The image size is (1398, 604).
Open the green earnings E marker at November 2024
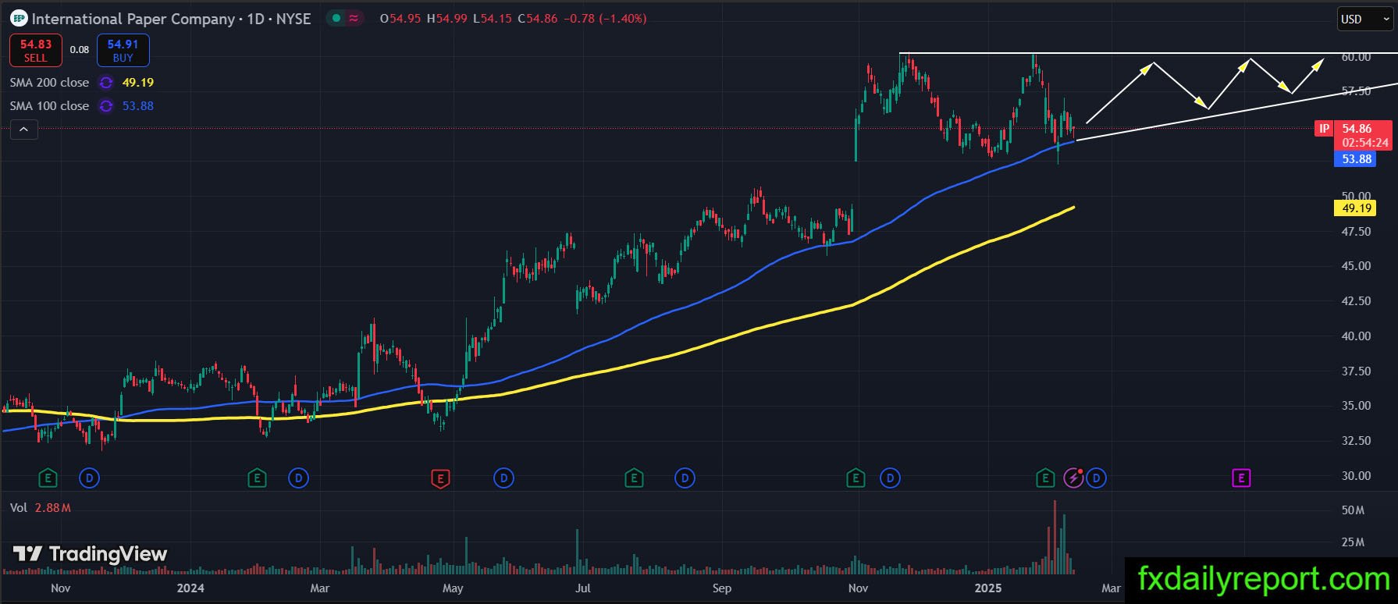tap(856, 478)
